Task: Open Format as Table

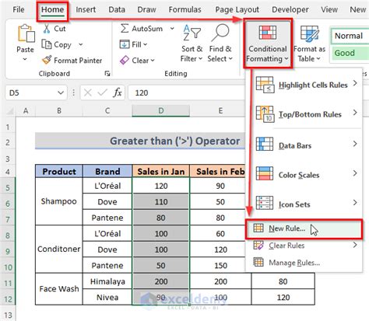Action: tap(309, 44)
